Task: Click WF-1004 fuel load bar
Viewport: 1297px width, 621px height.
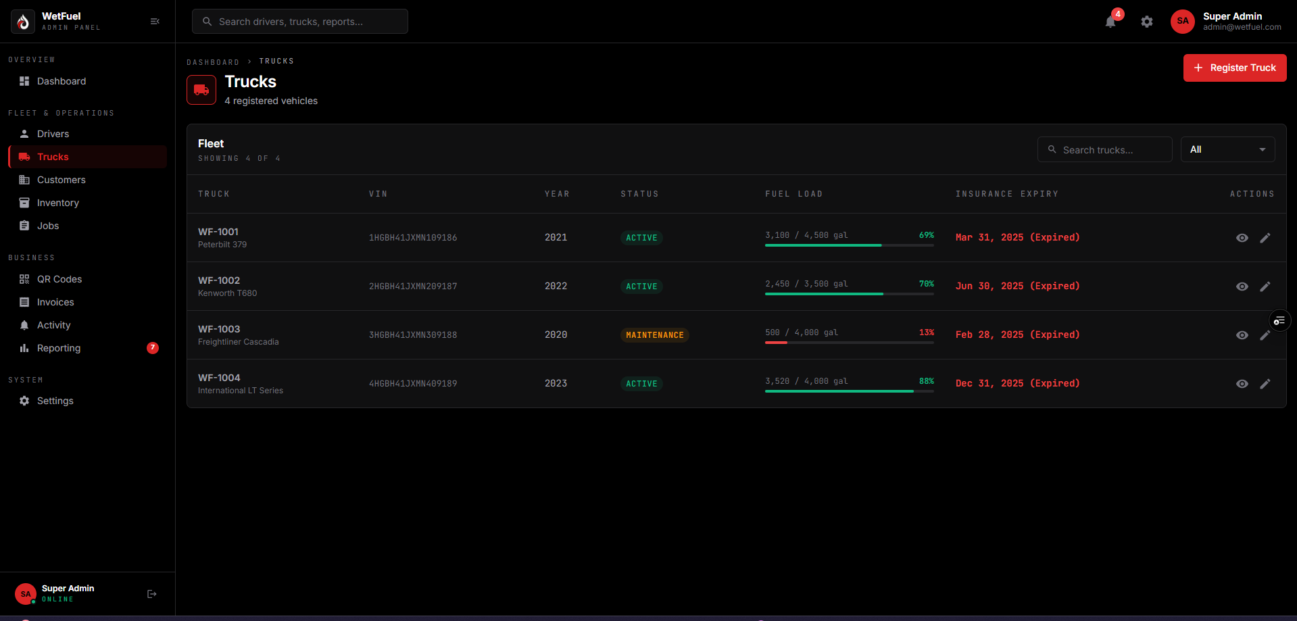Action: point(850,391)
